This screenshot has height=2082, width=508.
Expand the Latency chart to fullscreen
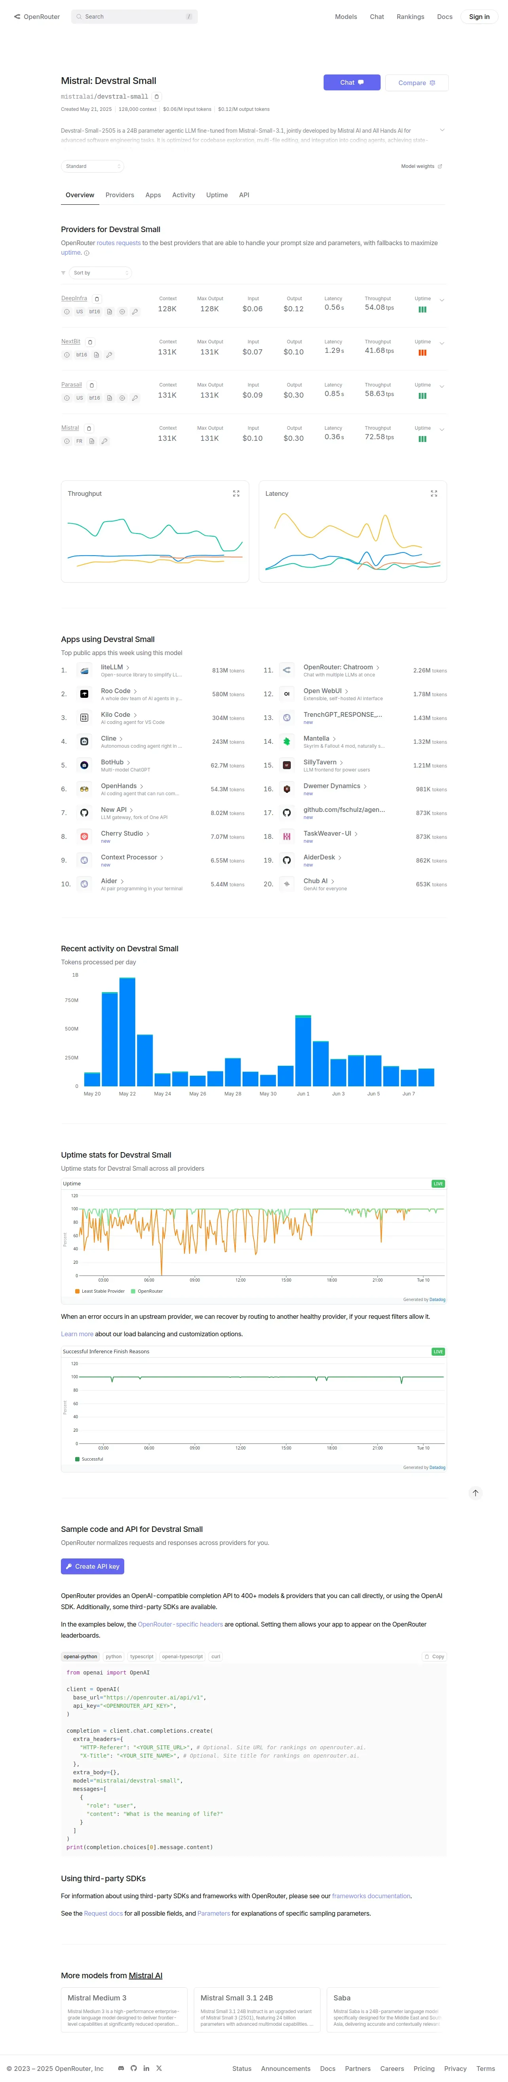[x=434, y=493]
